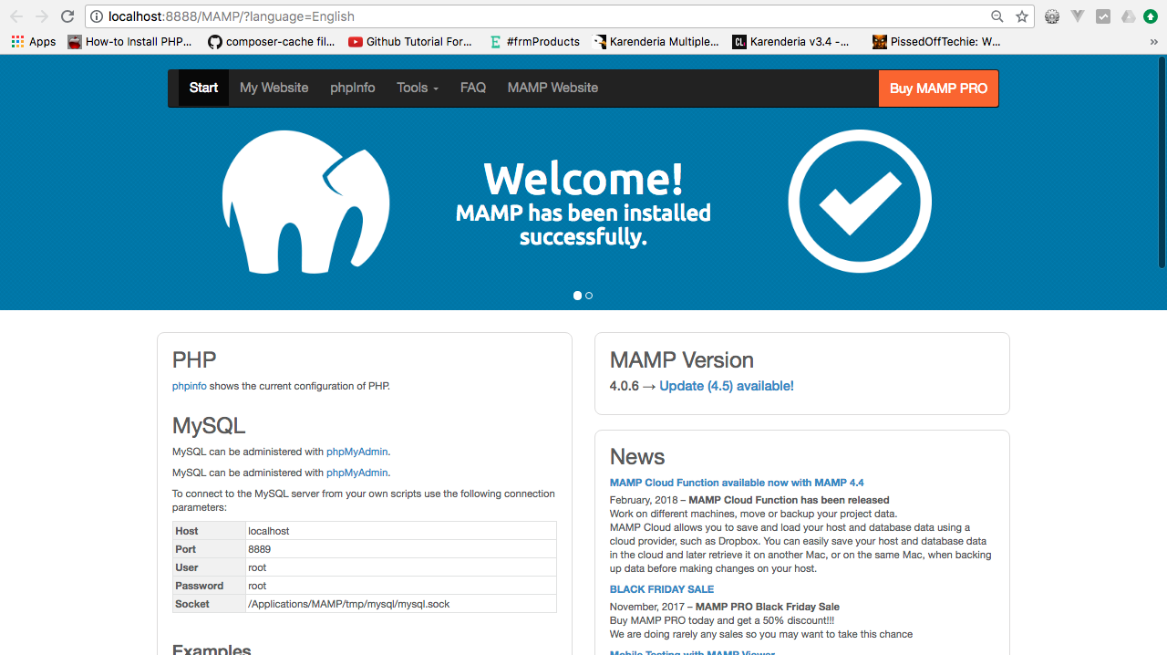Click the browser back arrow

click(16, 16)
